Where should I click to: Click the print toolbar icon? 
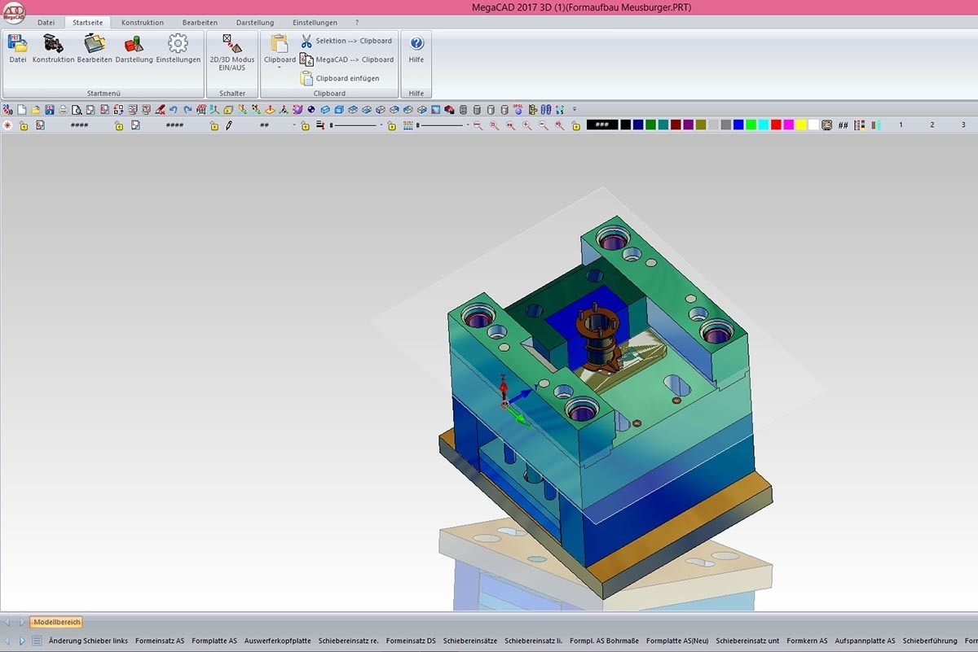(64, 109)
